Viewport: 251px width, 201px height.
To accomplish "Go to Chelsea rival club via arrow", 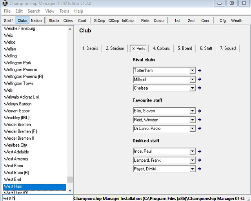I will coord(199,88).
